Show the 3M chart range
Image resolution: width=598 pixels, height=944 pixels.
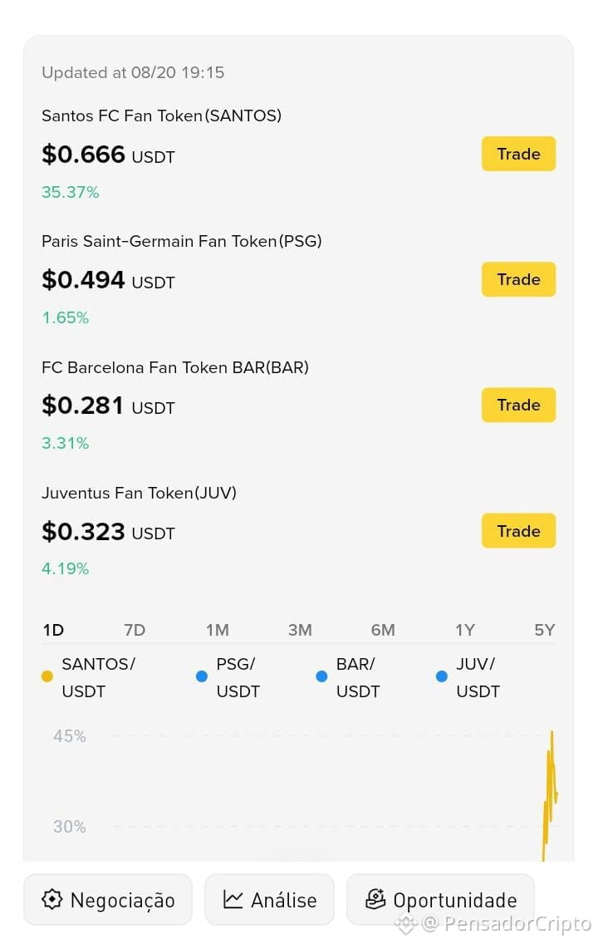(300, 630)
